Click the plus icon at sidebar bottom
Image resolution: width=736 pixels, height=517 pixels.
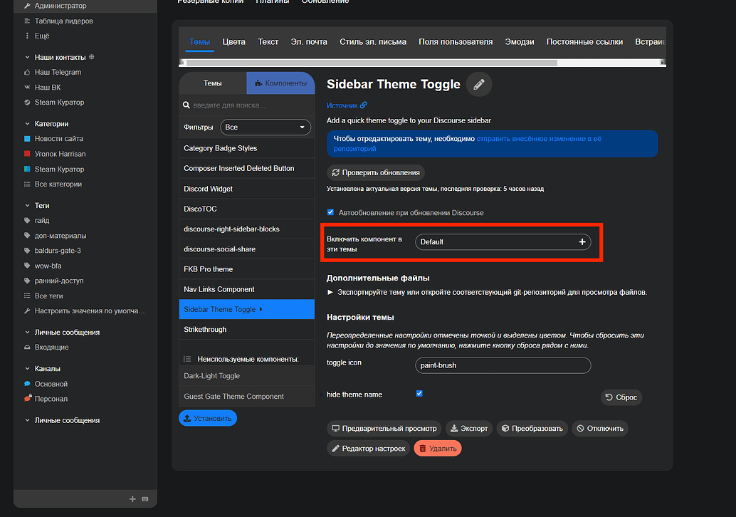[x=132, y=498]
